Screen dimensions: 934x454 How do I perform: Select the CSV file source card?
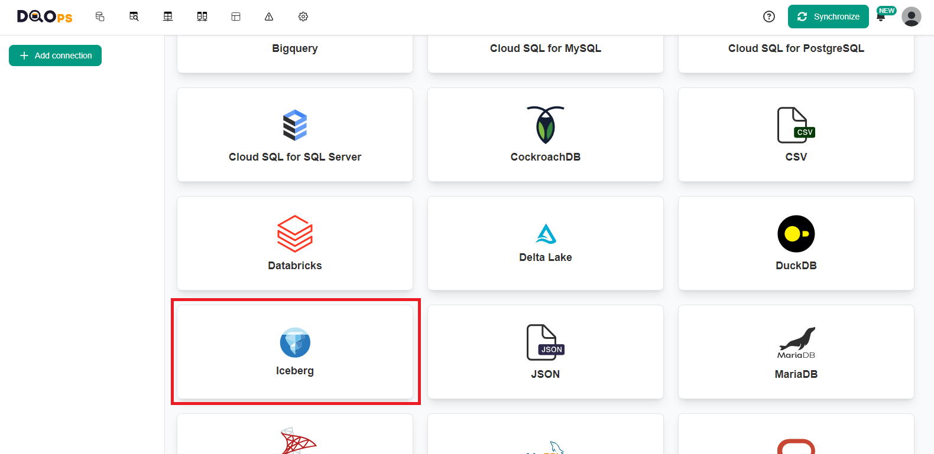point(796,135)
